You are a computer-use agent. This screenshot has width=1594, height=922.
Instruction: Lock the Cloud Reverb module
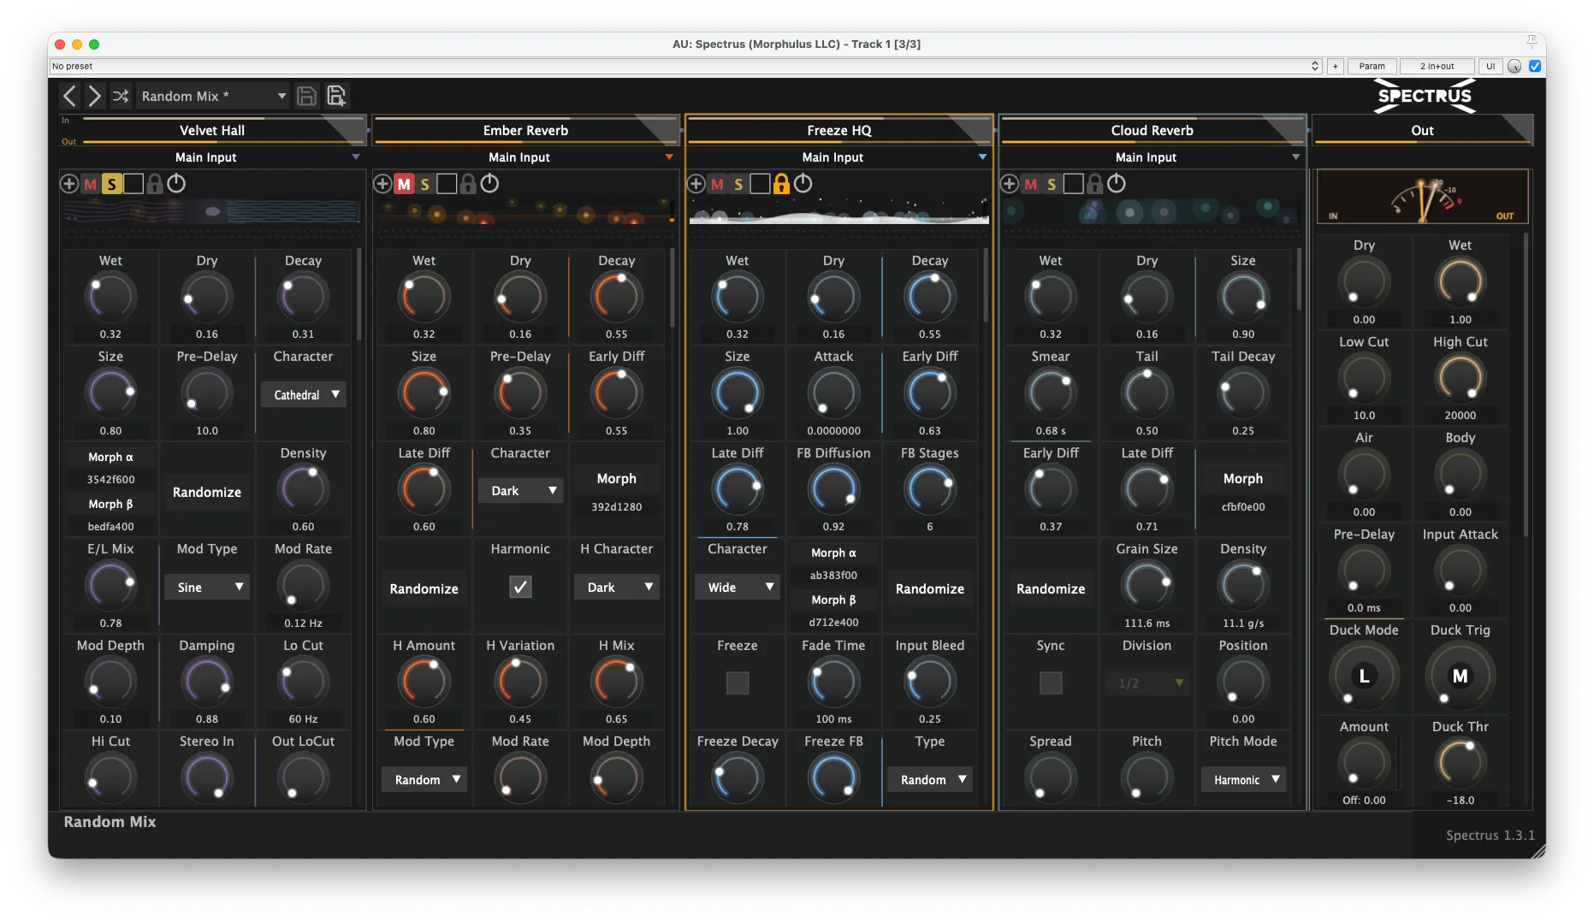(1095, 183)
